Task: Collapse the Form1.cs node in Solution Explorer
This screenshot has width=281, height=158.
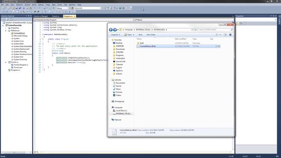Action: (6, 62)
